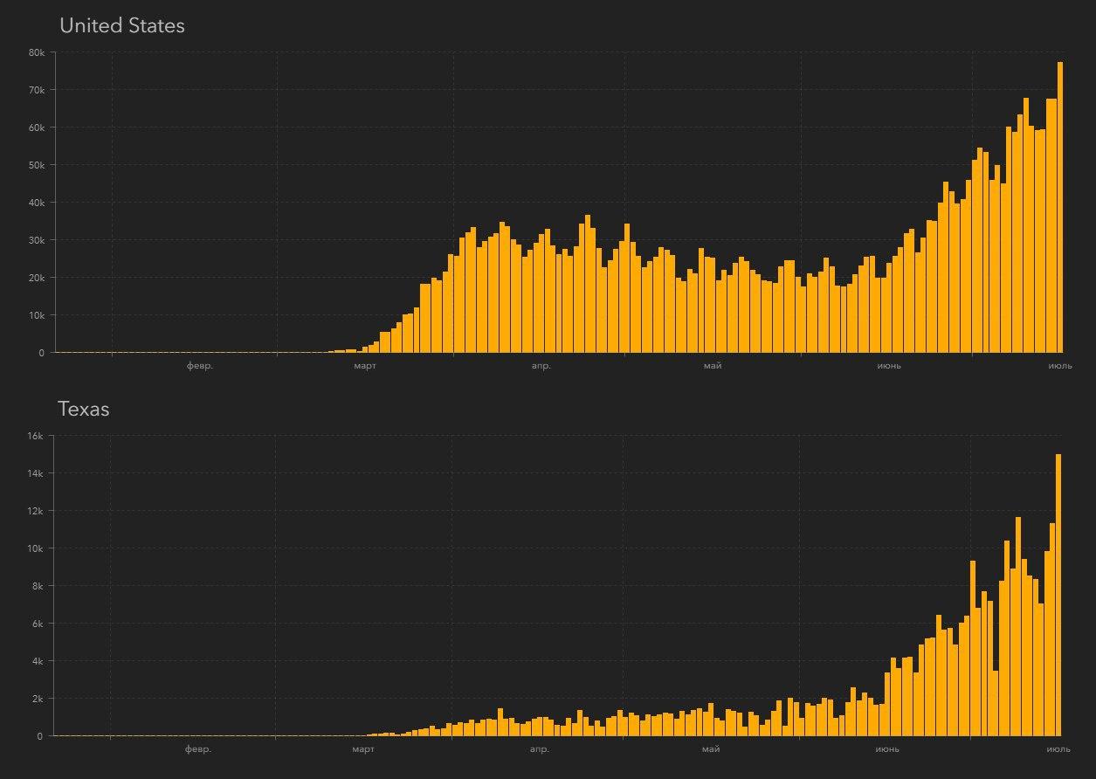
Task: Click 'март' label under United States chart
Action: tap(365, 366)
